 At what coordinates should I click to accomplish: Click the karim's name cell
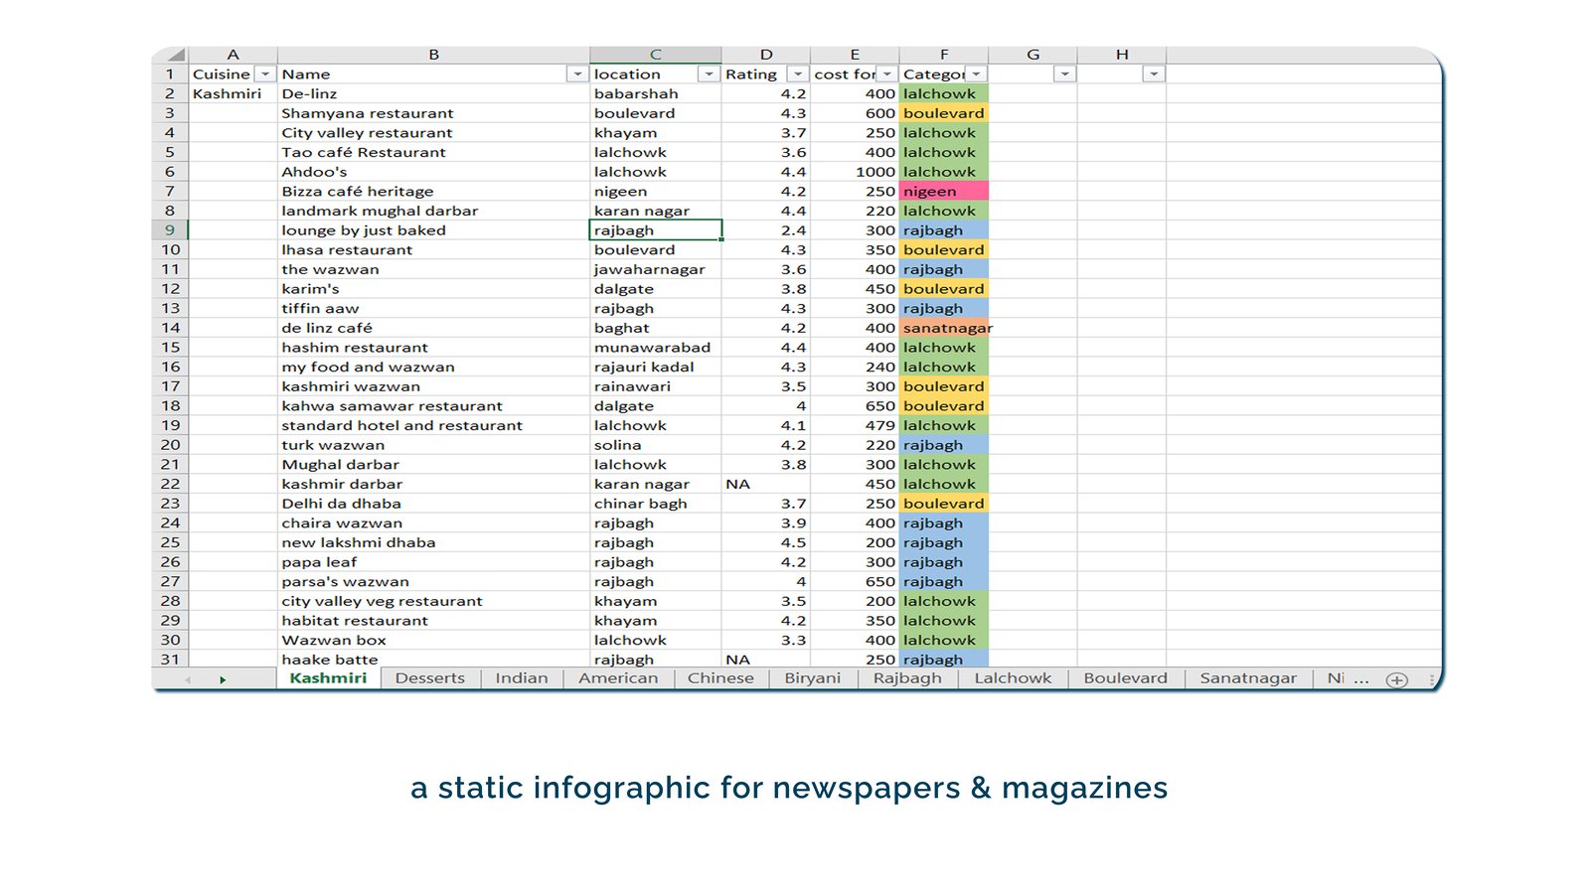point(433,289)
